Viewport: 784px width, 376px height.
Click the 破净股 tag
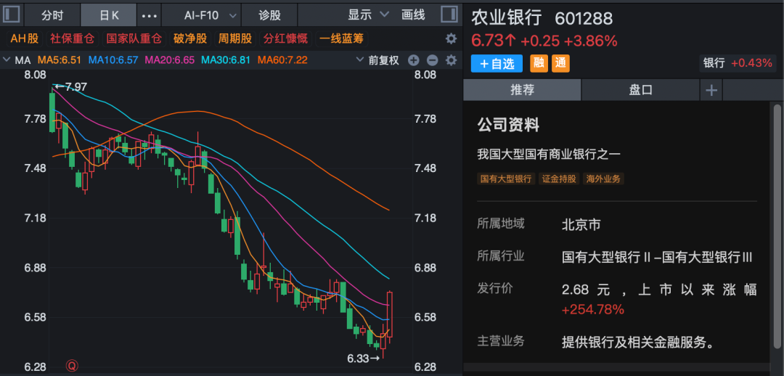coord(190,38)
